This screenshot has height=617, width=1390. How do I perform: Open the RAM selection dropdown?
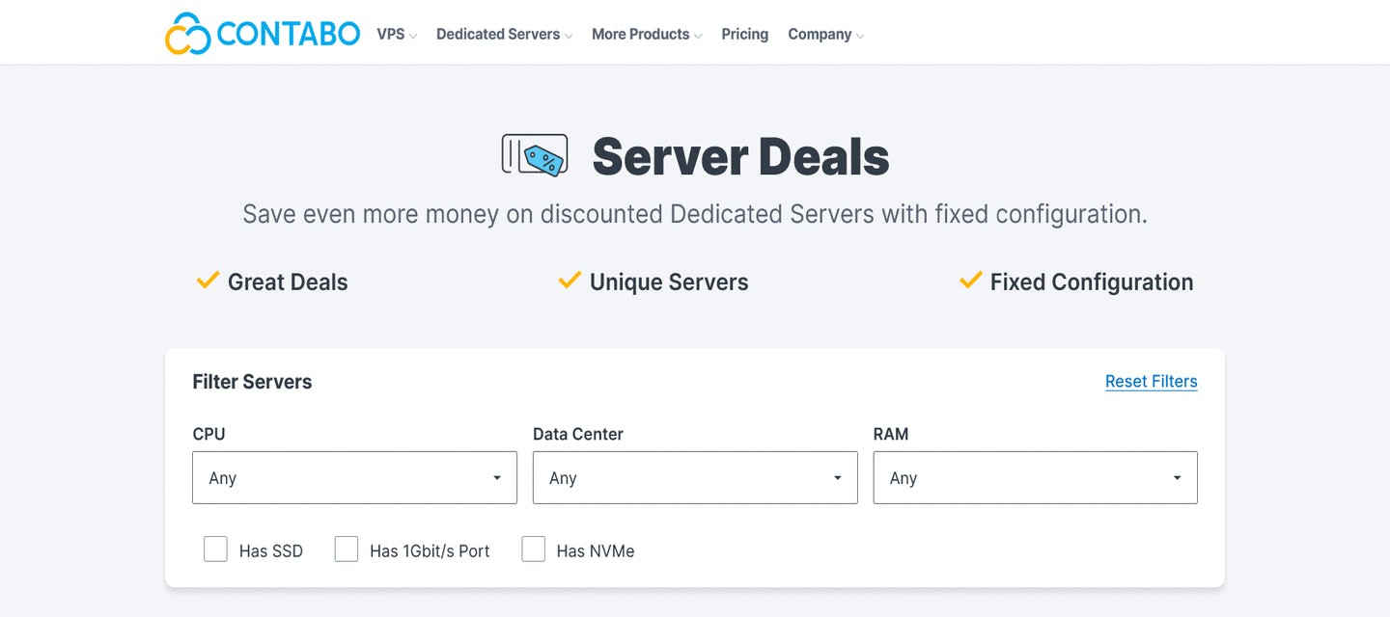tap(1035, 477)
